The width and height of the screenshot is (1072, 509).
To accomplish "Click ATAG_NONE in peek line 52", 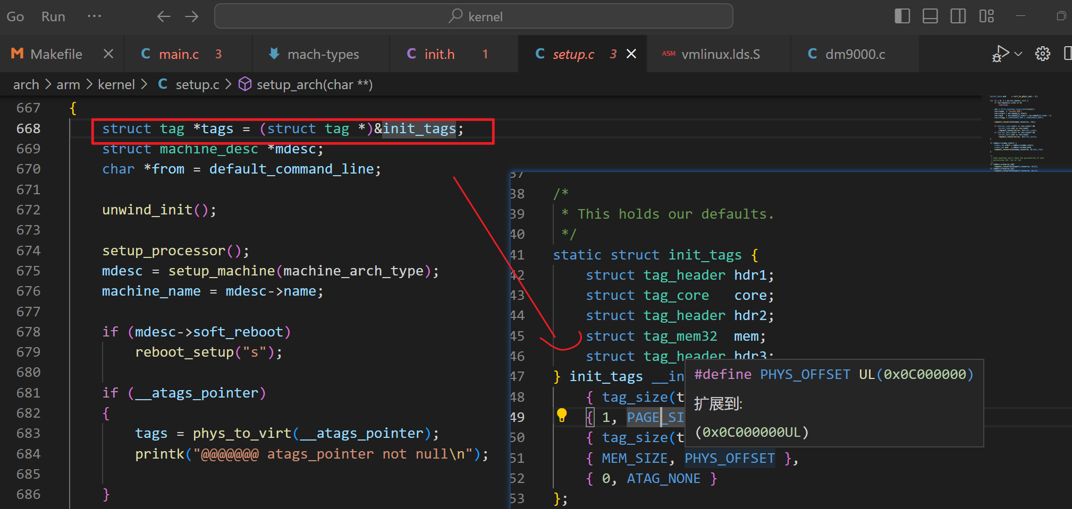I will pos(663,478).
